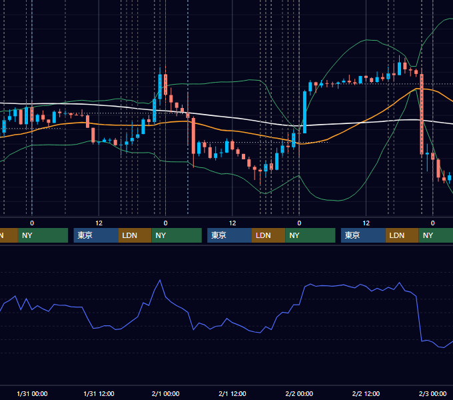Screen dimensions: 453x400
Task: Click the 1/31 12:00 date label
Action: 99,393
